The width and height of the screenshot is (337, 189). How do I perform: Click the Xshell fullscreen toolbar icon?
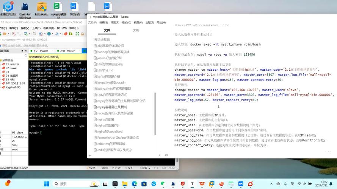[77, 34]
